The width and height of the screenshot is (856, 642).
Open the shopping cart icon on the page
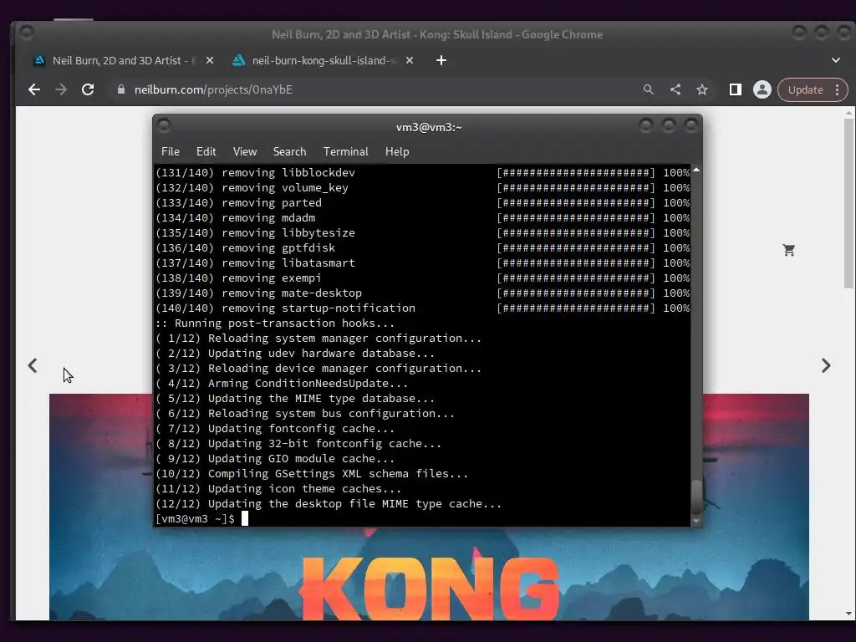tap(789, 250)
